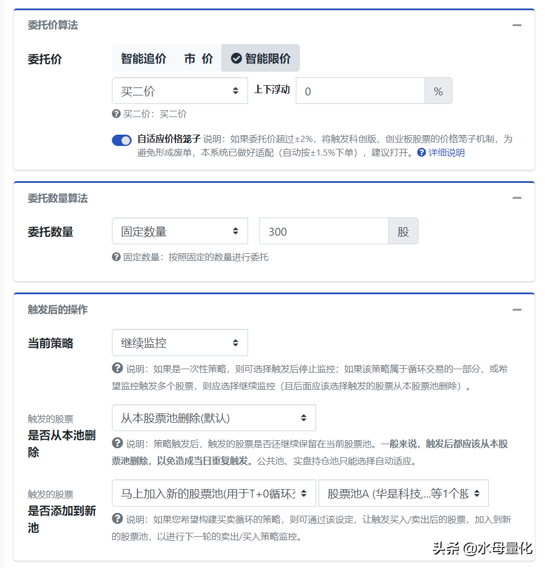Select the 智能追价 pricing option
This screenshot has height=568, width=545.
(x=144, y=59)
